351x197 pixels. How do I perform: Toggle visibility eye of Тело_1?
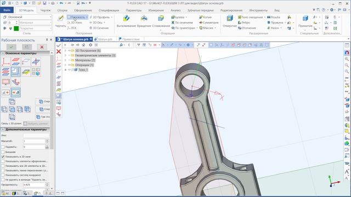(70, 70)
